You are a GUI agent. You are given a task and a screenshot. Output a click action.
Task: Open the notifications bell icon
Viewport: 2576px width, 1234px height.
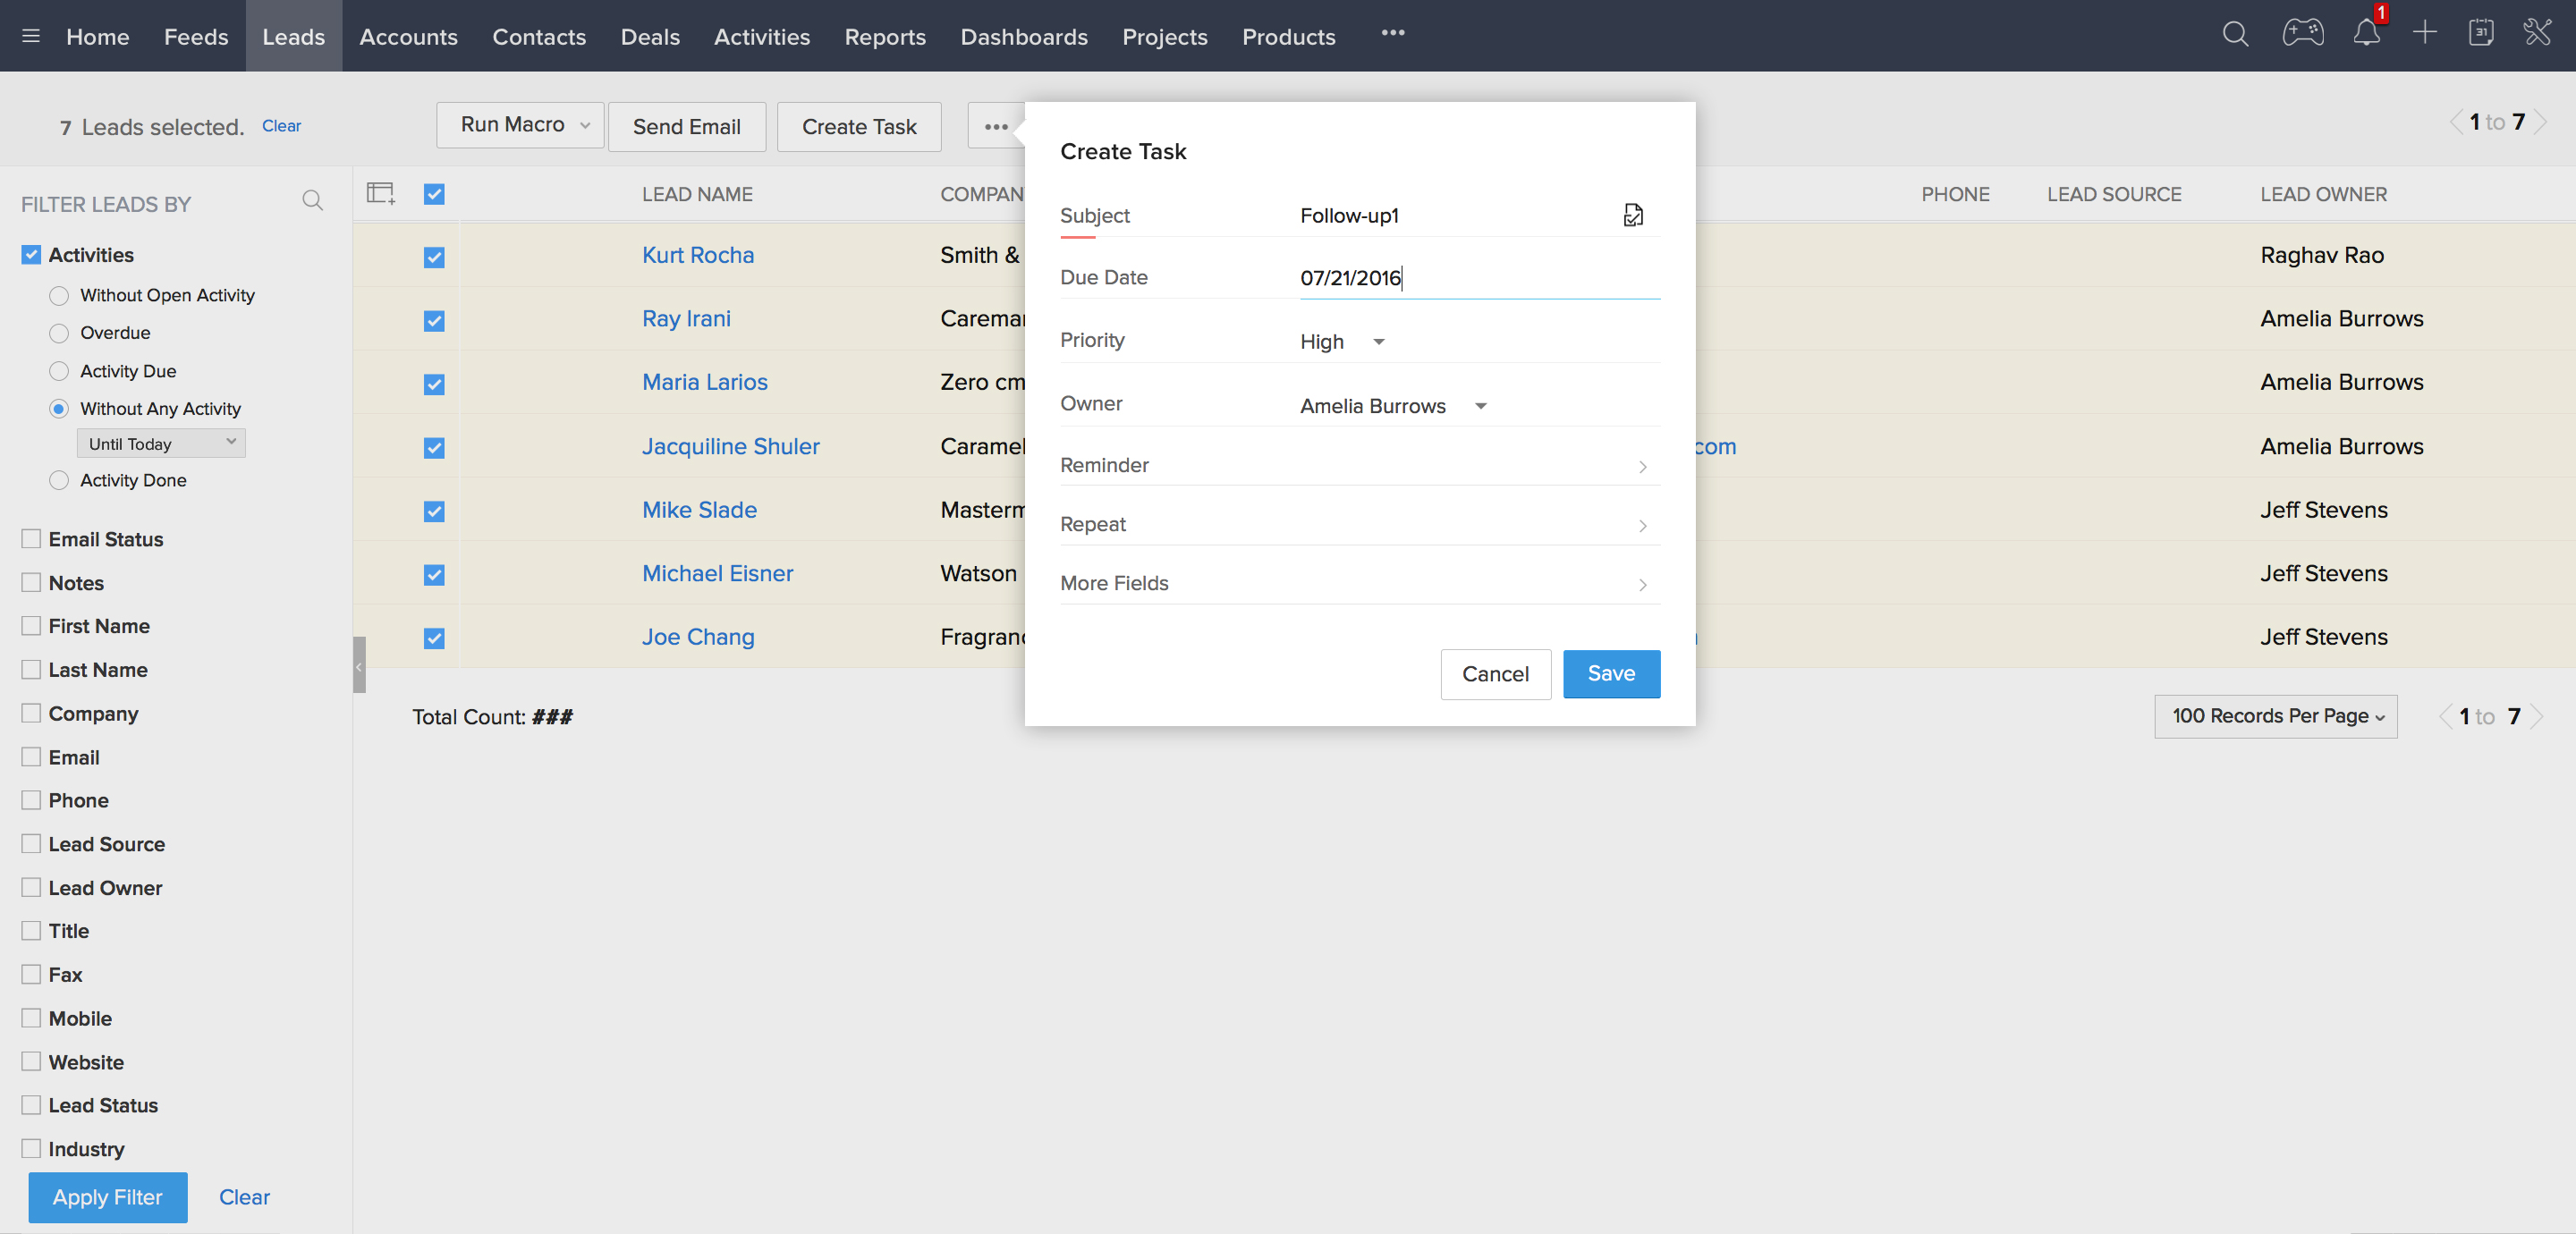[x=2366, y=34]
